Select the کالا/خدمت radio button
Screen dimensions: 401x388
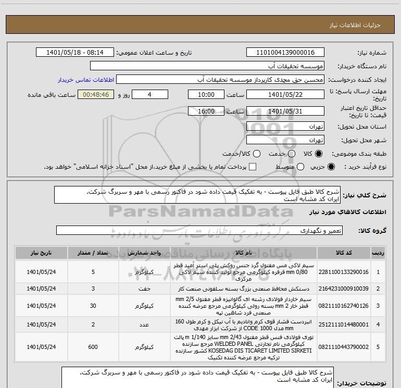click(257, 154)
